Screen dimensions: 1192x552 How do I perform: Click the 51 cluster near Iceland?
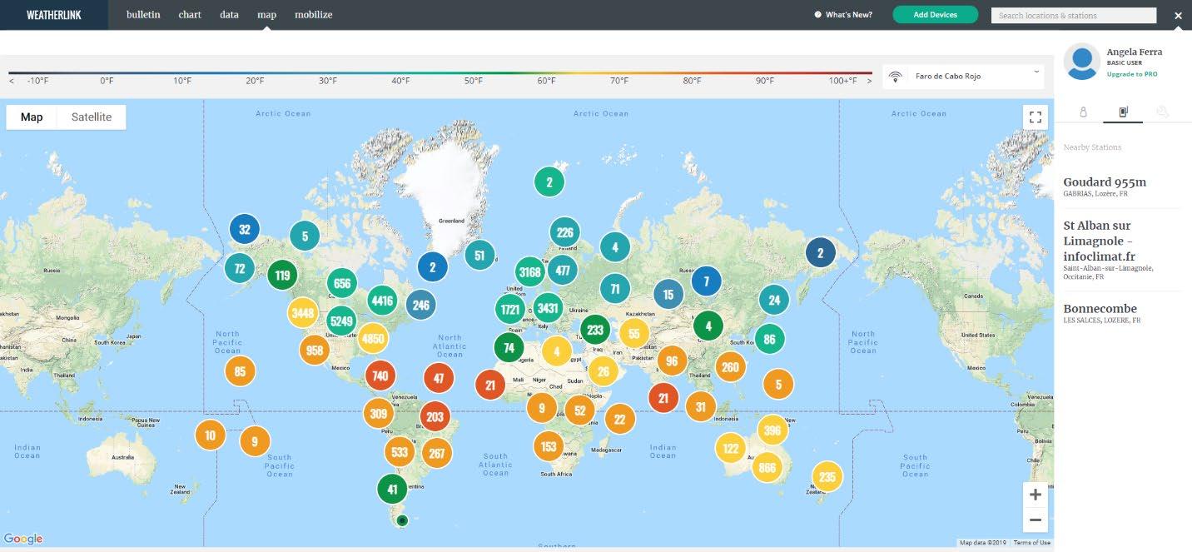[x=479, y=256]
